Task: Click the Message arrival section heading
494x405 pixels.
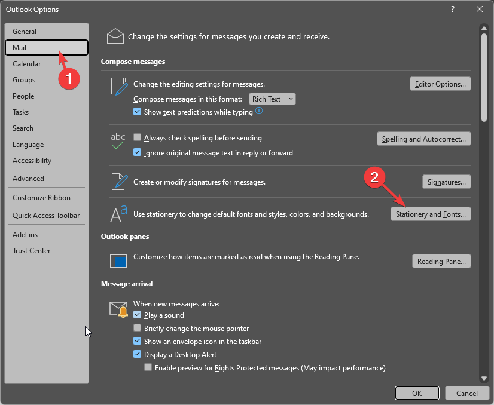Action: pos(127,284)
